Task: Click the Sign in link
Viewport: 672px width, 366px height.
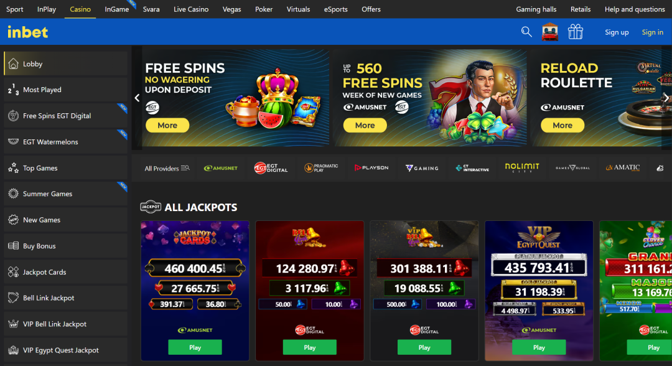Action: click(x=652, y=32)
